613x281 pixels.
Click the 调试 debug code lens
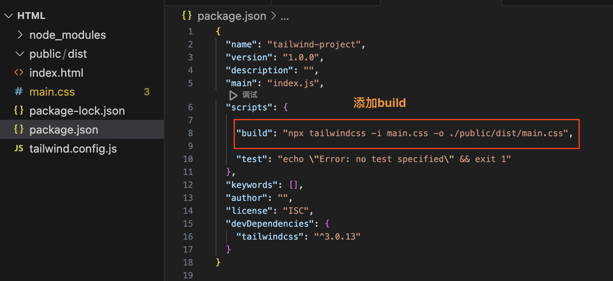tap(250, 95)
